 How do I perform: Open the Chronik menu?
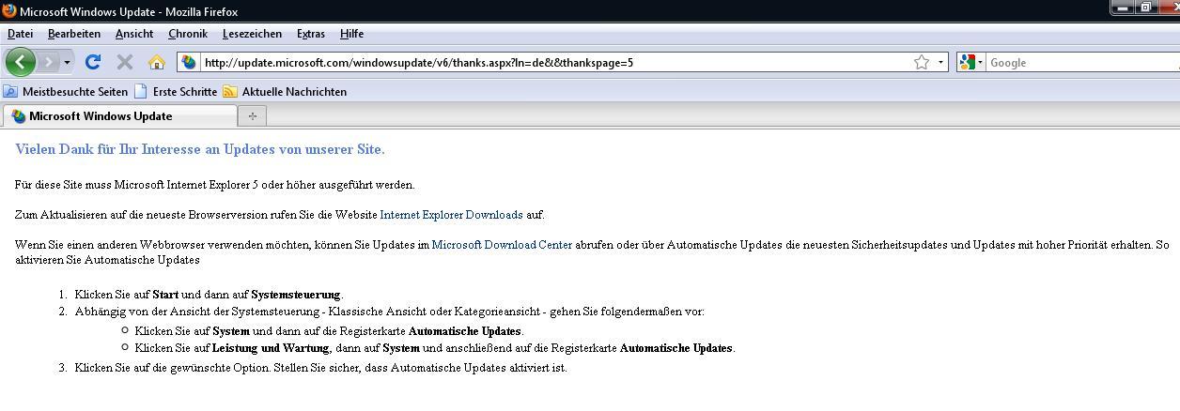187,34
